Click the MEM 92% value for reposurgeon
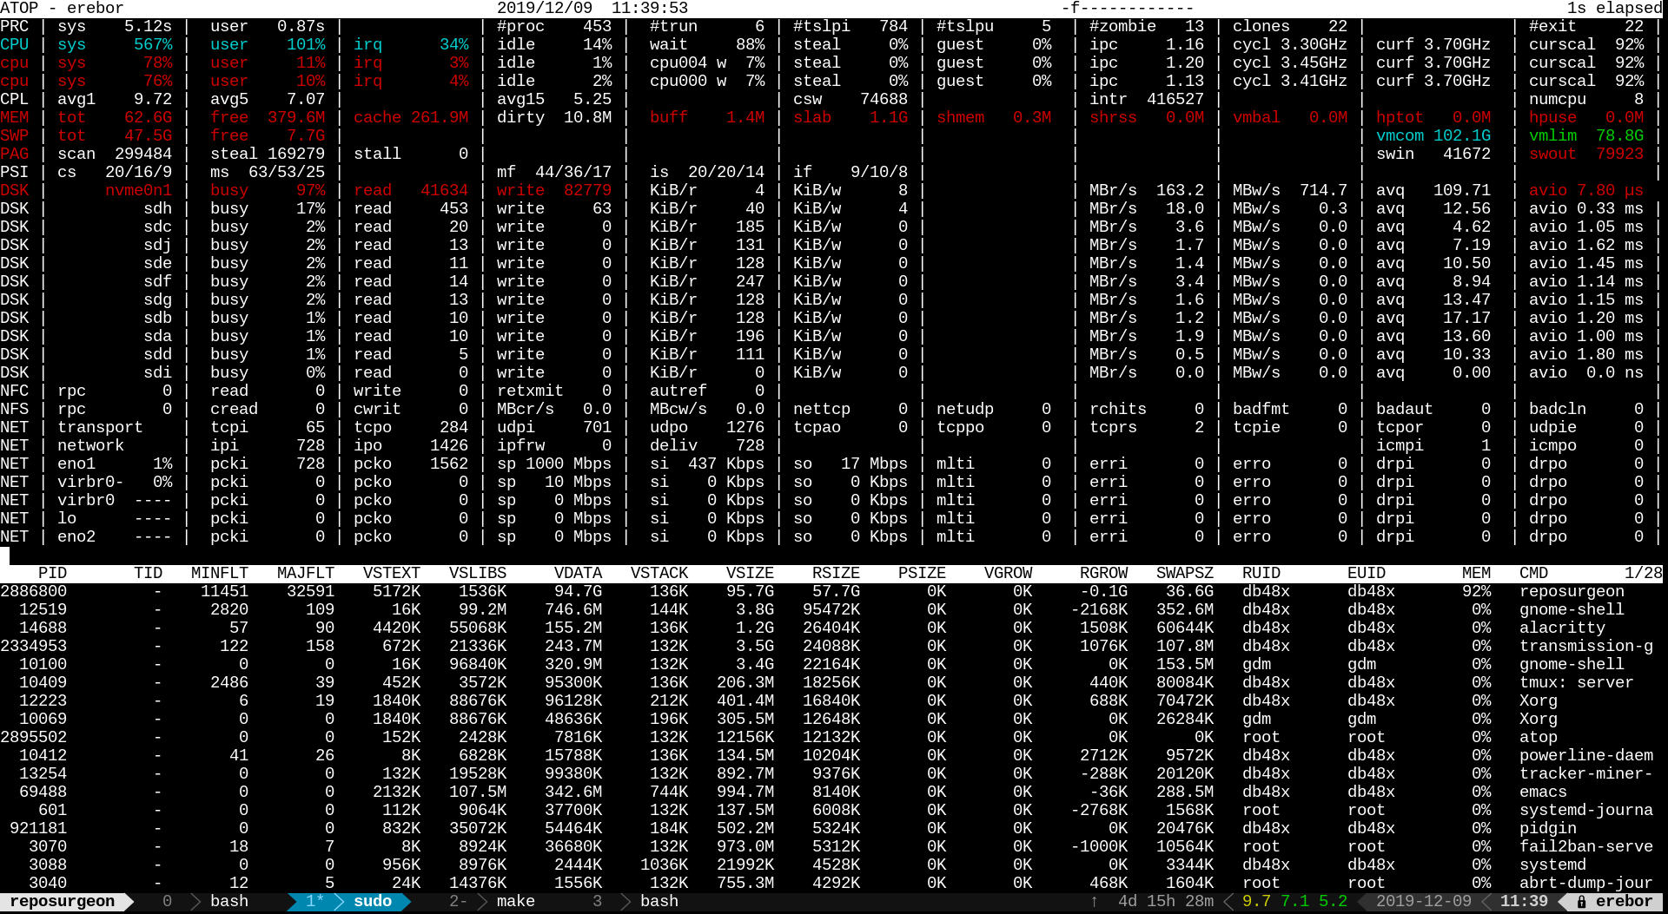The width and height of the screenshot is (1668, 914). tap(1477, 592)
